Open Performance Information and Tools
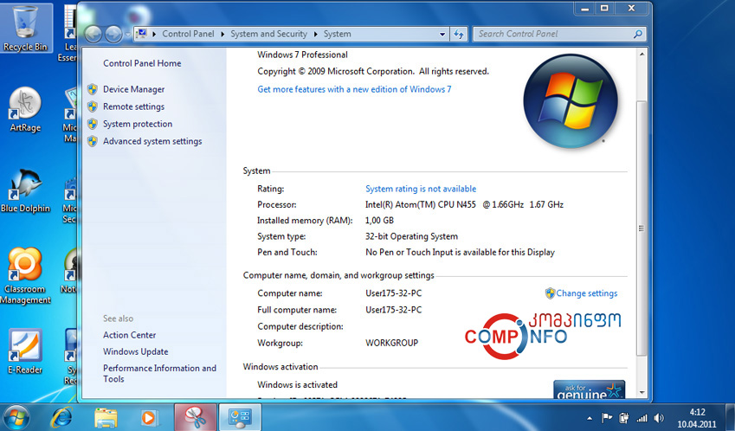 click(159, 373)
